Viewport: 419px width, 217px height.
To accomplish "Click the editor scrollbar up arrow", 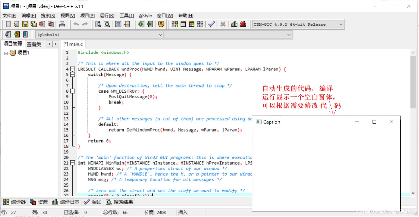I will pos(413,53).
